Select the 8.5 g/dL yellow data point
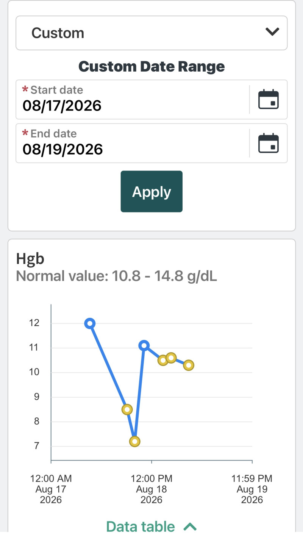Viewport: 303px width, 556px height. pos(127,409)
